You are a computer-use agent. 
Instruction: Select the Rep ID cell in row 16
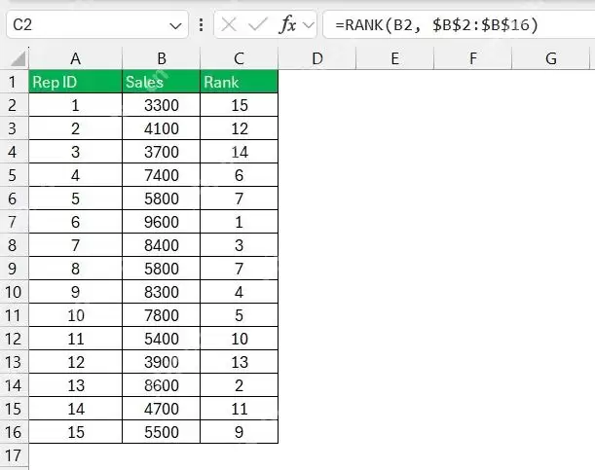point(76,432)
